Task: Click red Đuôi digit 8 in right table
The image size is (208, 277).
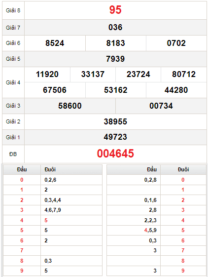Action: pyautogui.click(x=183, y=261)
